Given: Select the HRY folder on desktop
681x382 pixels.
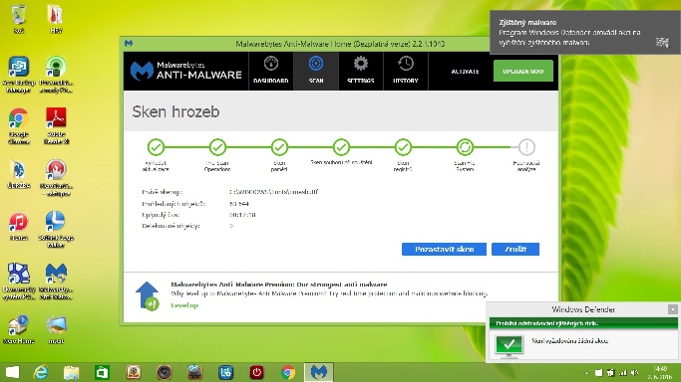Looking at the screenshot, I should (x=56, y=19).
